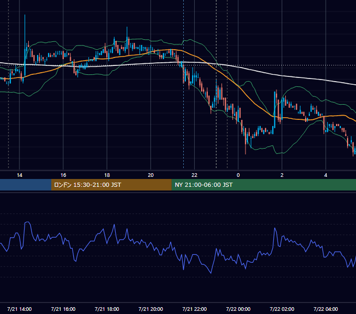Click the 7/21 18:00 date label
The height and width of the screenshot is (314, 356).
click(x=107, y=309)
